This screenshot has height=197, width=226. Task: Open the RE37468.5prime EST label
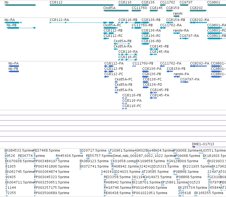pyautogui.click(x=46, y=151)
